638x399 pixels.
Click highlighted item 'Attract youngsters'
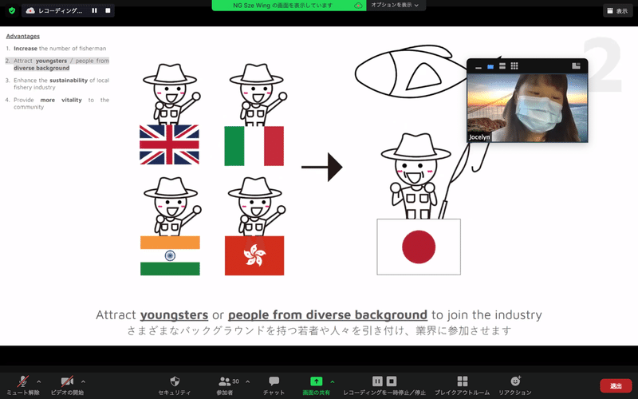point(61,65)
